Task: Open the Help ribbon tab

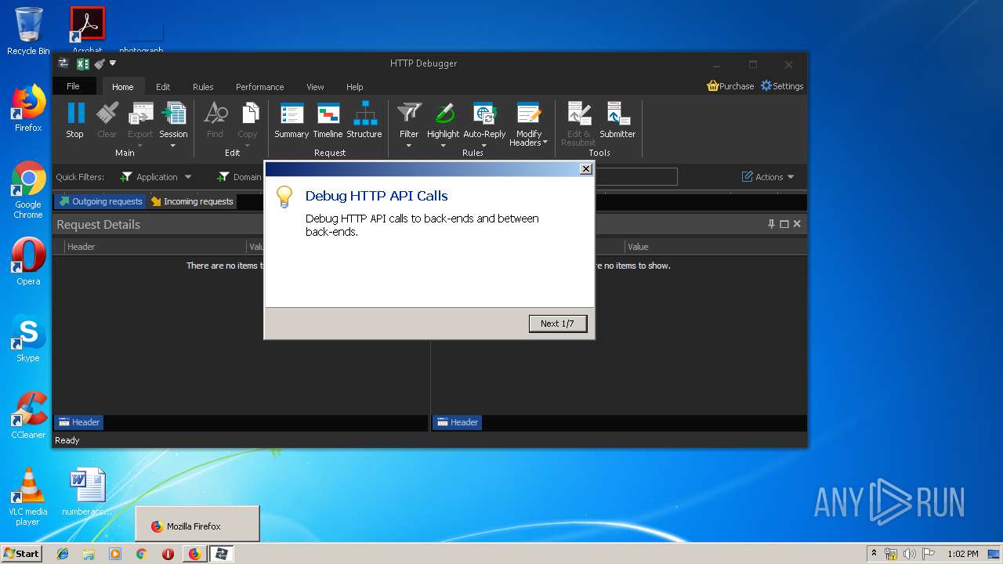Action: point(355,87)
